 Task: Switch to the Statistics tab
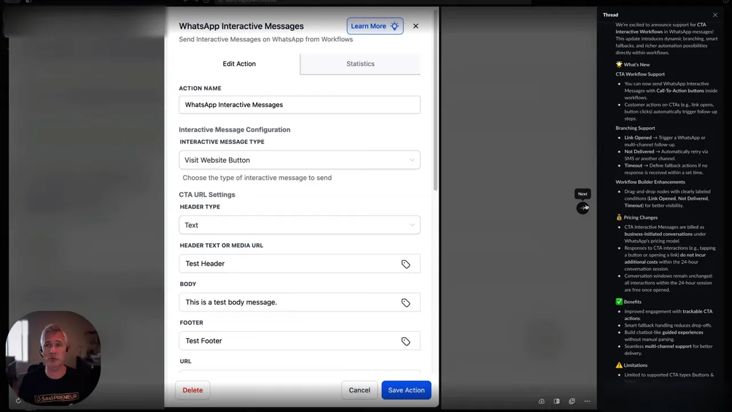pyautogui.click(x=360, y=64)
